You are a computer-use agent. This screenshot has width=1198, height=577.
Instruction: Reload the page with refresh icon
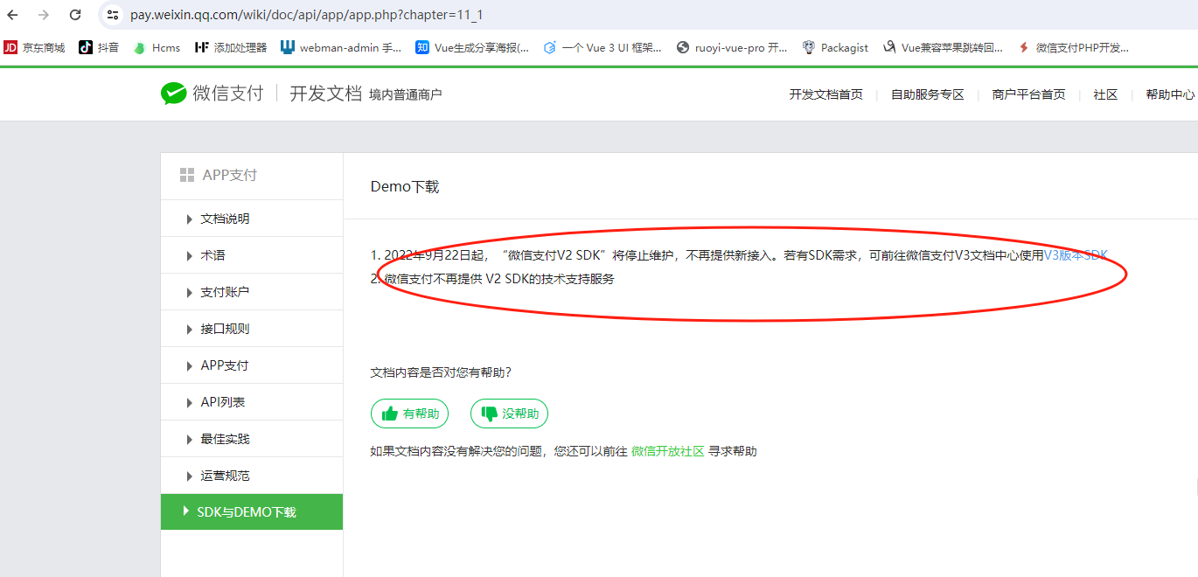pyautogui.click(x=75, y=15)
